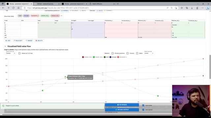The image size is (211, 118).
Task: Toggle the rotation_3d_x field chip
Action: (x=55, y=16)
